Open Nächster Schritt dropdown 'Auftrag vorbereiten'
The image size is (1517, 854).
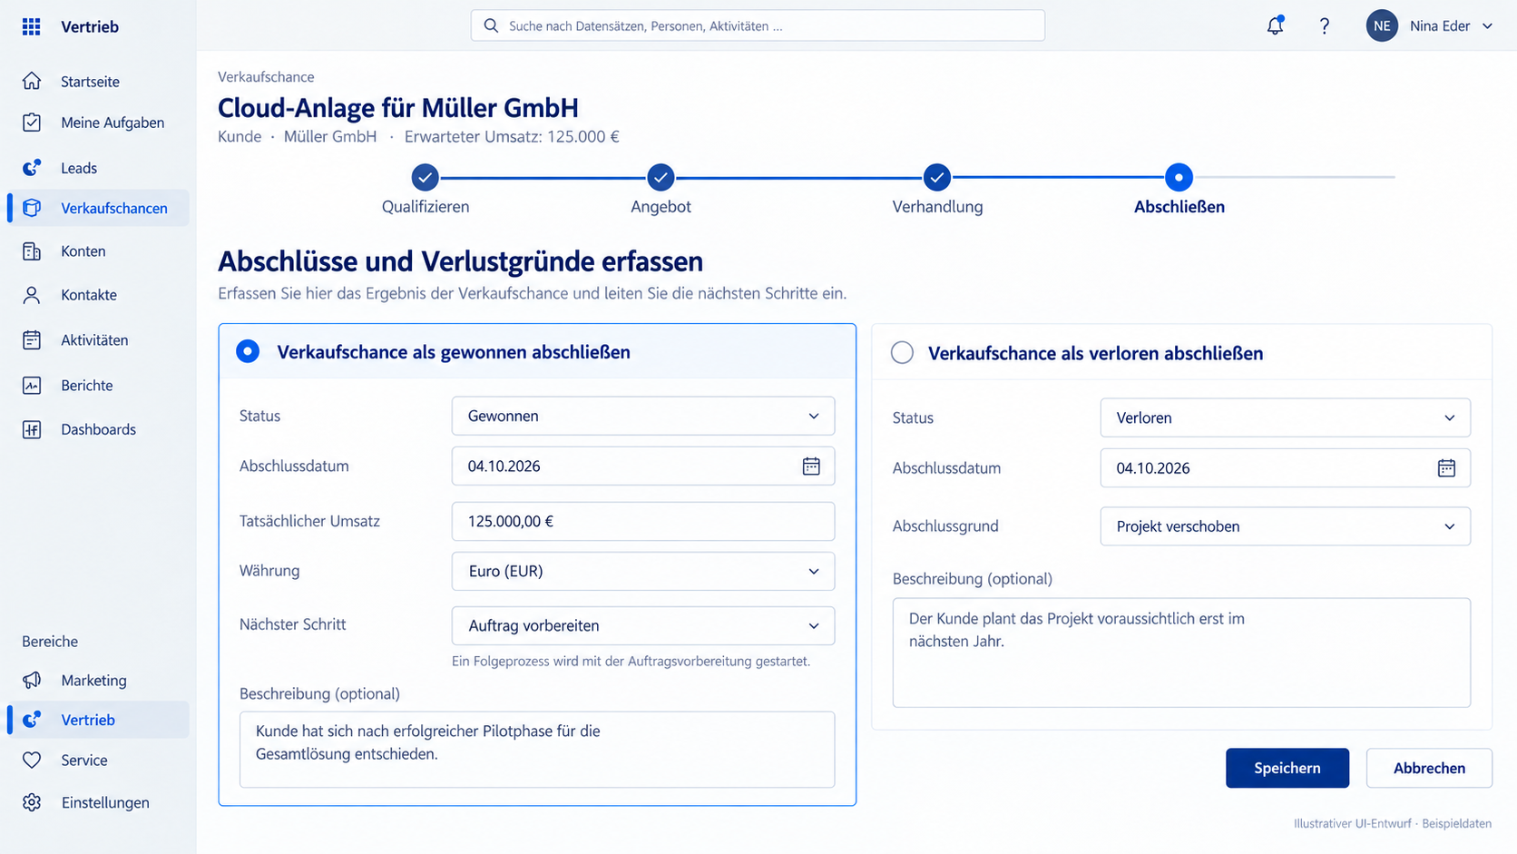point(643,625)
